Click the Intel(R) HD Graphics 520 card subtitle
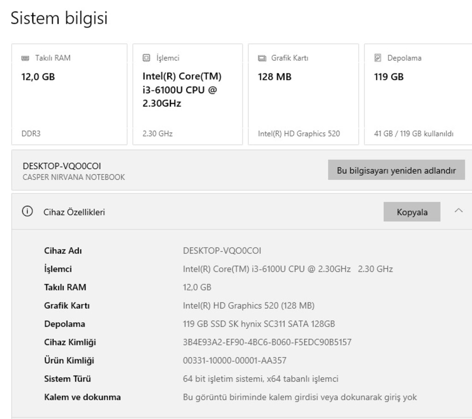This screenshot has height=419, width=472. (x=299, y=134)
